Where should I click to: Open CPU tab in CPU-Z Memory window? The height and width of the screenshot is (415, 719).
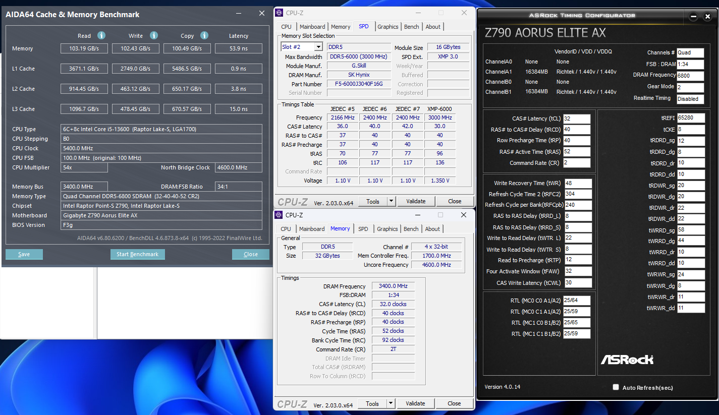click(x=286, y=229)
